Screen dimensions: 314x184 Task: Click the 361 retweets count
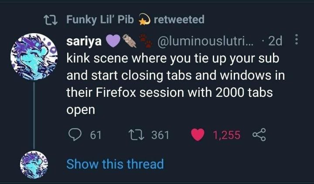coord(160,135)
